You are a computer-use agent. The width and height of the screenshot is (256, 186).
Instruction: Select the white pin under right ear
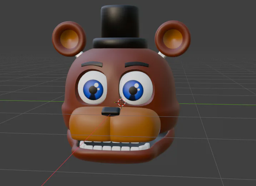[162, 55]
